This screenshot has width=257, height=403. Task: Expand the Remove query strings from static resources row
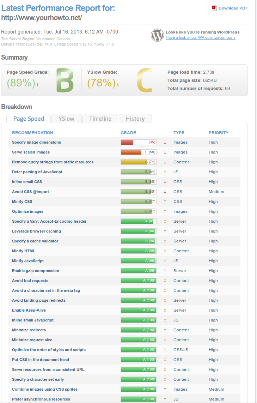(x=53, y=162)
